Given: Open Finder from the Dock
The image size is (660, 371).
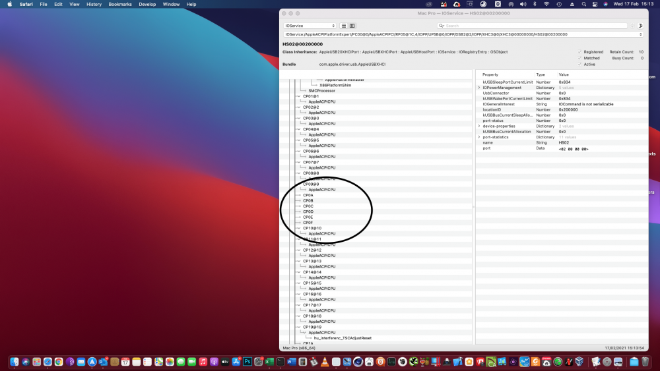Looking at the screenshot, I should 15,362.
